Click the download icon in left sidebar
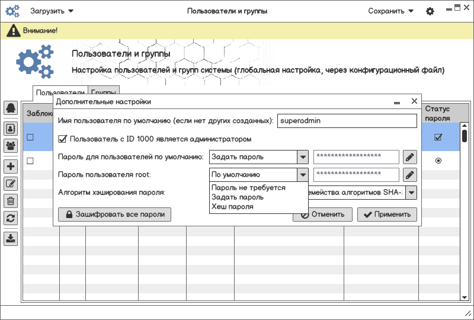 (x=11, y=239)
